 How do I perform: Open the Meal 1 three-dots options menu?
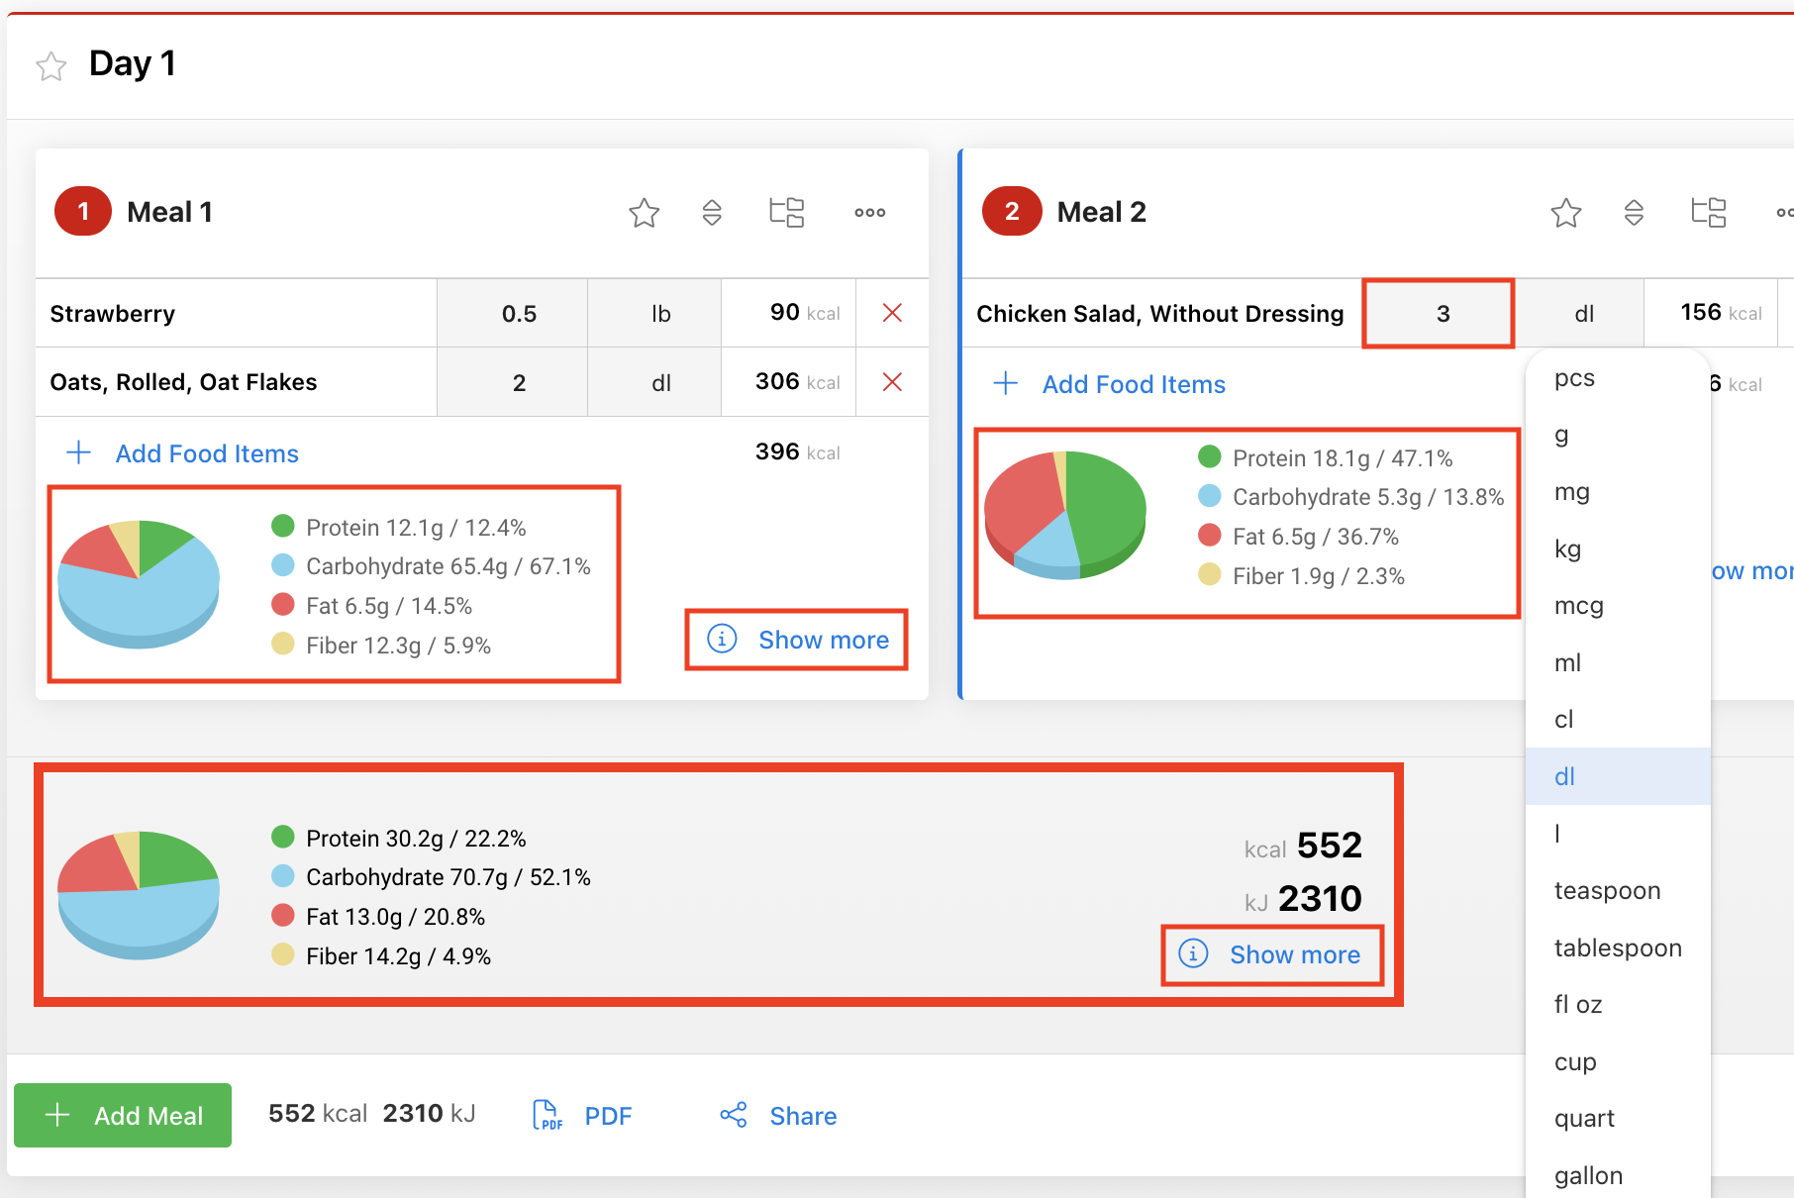click(870, 212)
